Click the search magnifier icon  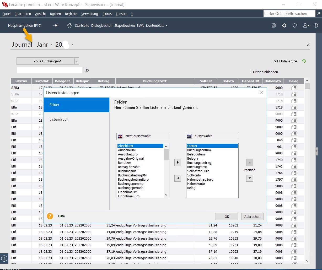pyautogui.click(x=87, y=71)
